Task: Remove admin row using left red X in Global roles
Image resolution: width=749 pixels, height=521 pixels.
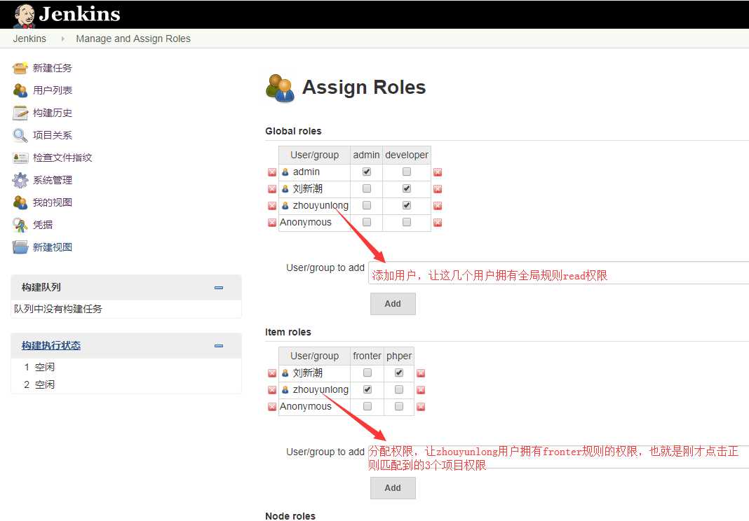Action: pos(272,172)
